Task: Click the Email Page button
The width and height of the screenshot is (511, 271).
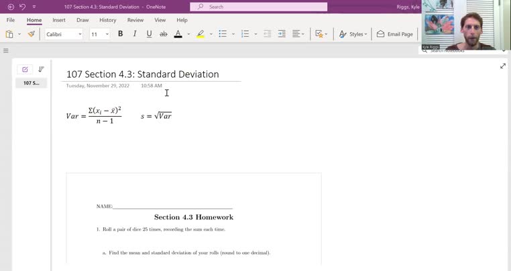Action: point(394,34)
